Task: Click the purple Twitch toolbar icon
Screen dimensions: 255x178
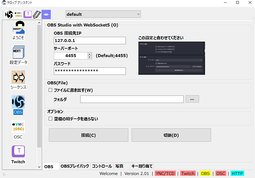Action: tap(28, 14)
